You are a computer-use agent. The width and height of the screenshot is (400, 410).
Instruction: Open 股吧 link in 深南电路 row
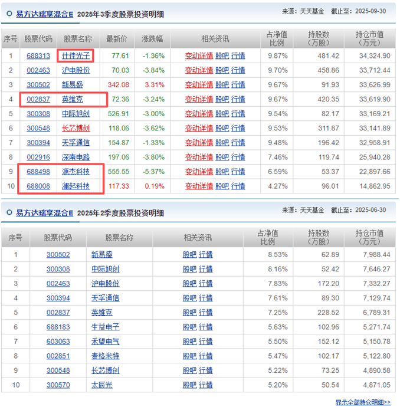(x=222, y=157)
